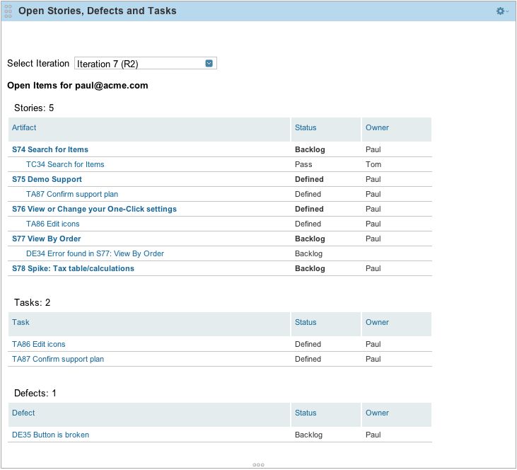Open test case TC34 Search for Items
This screenshot has height=470, width=517.
pyautogui.click(x=65, y=164)
